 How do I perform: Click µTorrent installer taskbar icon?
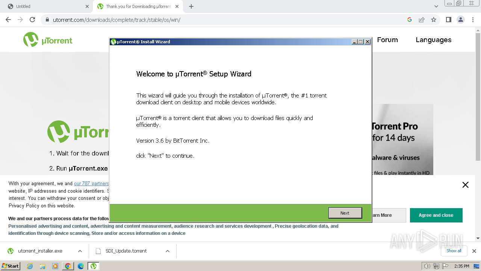94,266
